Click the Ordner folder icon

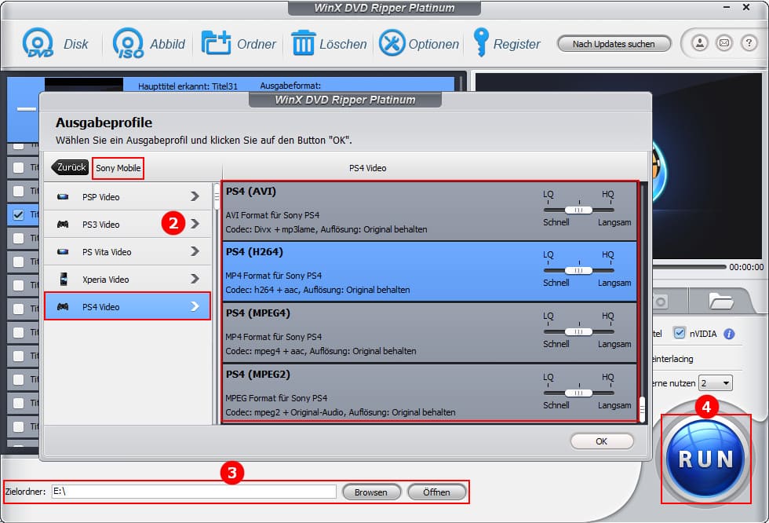pyautogui.click(x=216, y=43)
